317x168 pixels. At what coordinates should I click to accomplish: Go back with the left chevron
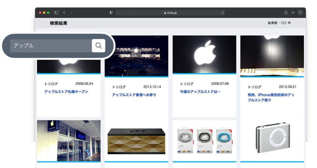(64, 13)
